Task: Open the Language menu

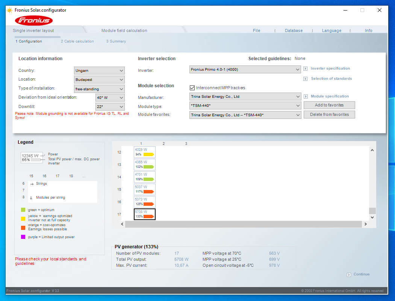Action: 331,30
